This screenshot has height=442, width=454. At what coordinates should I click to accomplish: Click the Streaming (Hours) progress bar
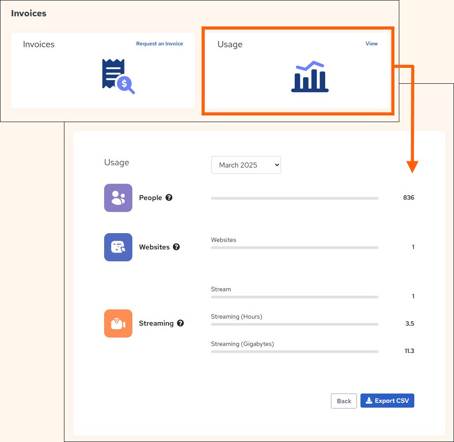click(x=294, y=324)
